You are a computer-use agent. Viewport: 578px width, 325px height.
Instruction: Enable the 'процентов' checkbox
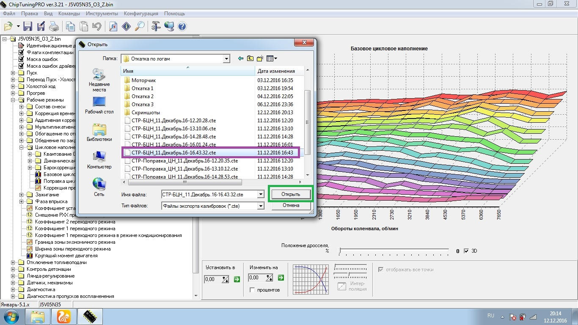[252, 290]
